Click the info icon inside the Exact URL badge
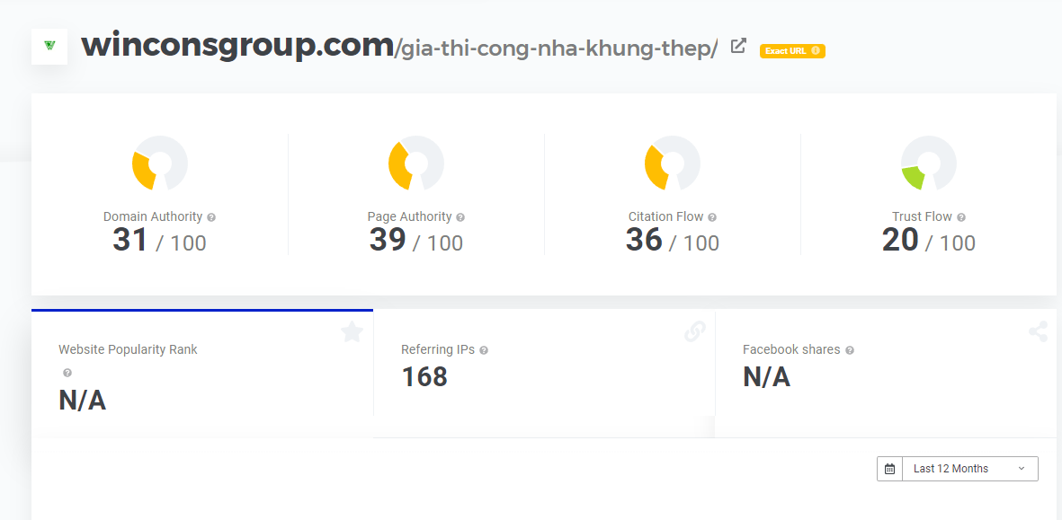This screenshot has height=520, width=1062. pyautogui.click(x=816, y=50)
